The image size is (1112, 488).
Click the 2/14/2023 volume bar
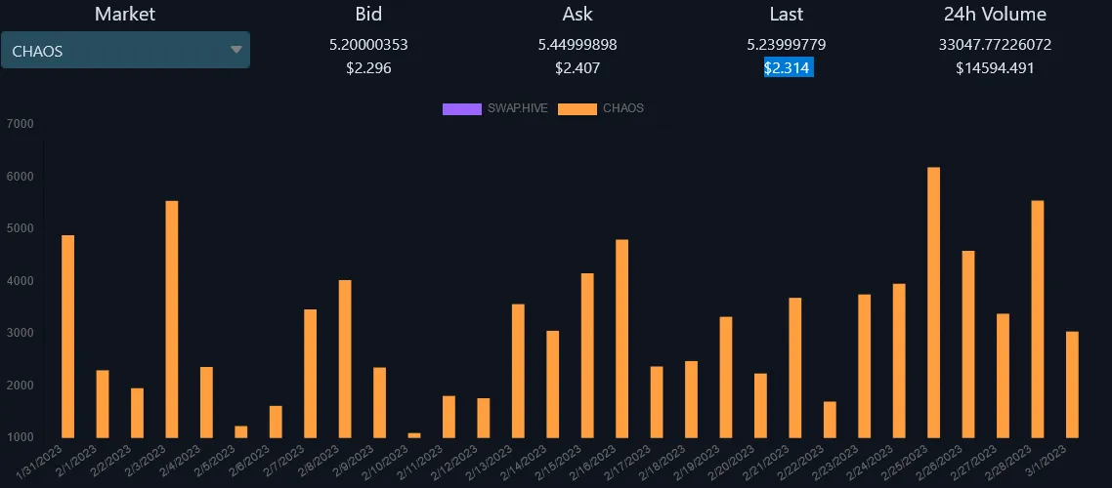pos(553,384)
